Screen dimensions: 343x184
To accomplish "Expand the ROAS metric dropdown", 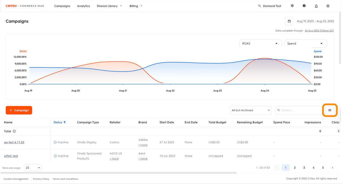I will (260, 43).
